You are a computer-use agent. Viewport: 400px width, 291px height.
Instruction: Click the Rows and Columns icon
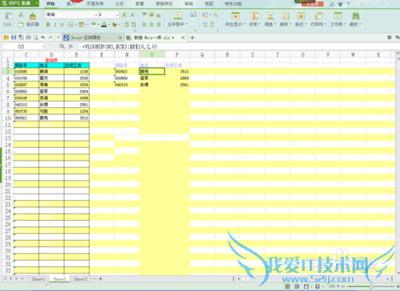[x=318, y=16]
